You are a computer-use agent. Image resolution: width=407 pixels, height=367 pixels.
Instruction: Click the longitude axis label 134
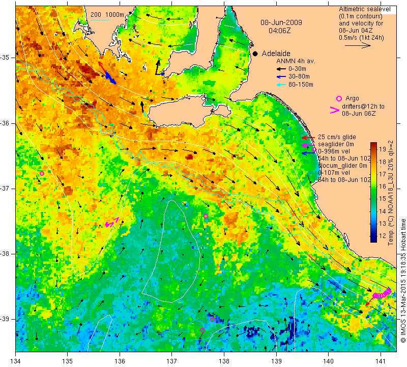point(16,361)
